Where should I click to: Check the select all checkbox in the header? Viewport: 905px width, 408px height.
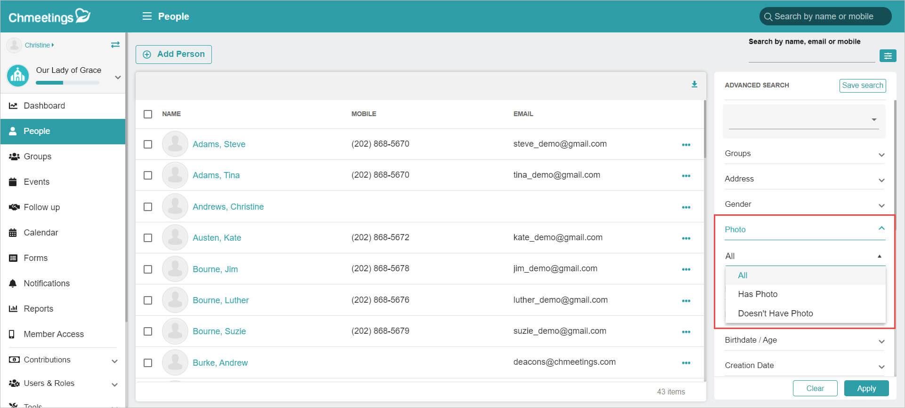pyautogui.click(x=148, y=114)
